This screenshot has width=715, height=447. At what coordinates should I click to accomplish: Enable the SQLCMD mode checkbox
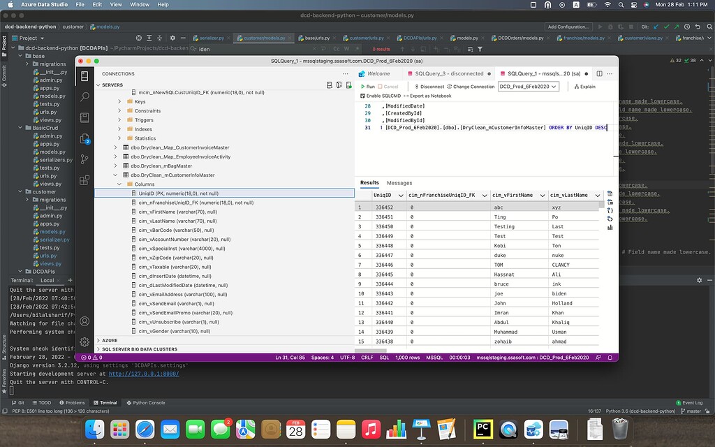coord(362,96)
